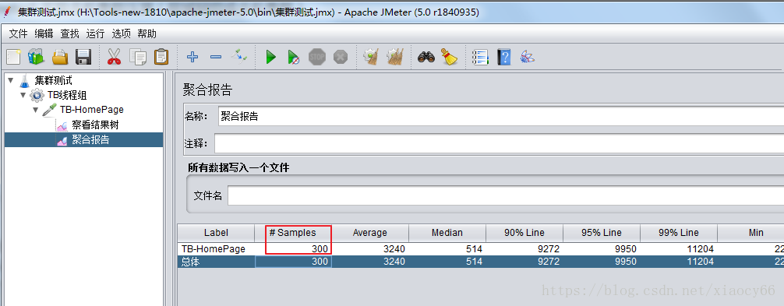Screen dimensions: 784x306
Task: Click the 集群测试 flask icon
Action: tap(24, 81)
